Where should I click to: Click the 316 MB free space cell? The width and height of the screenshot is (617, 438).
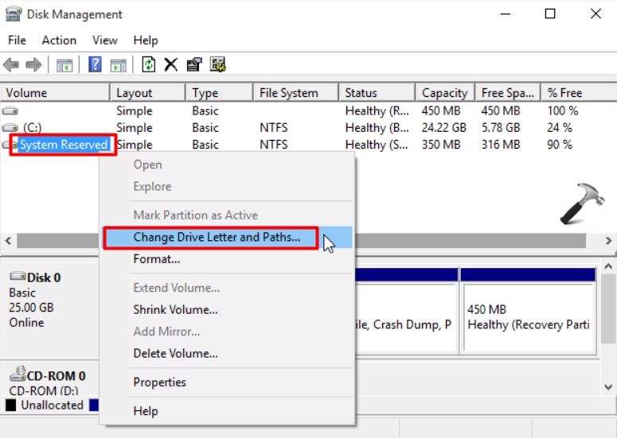point(501,145)
